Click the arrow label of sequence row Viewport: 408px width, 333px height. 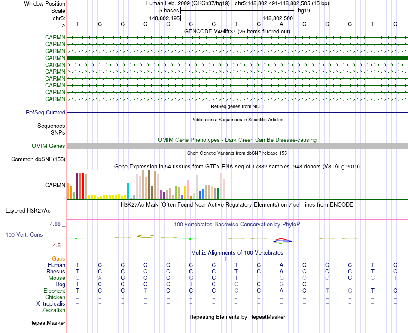[61, 25]
